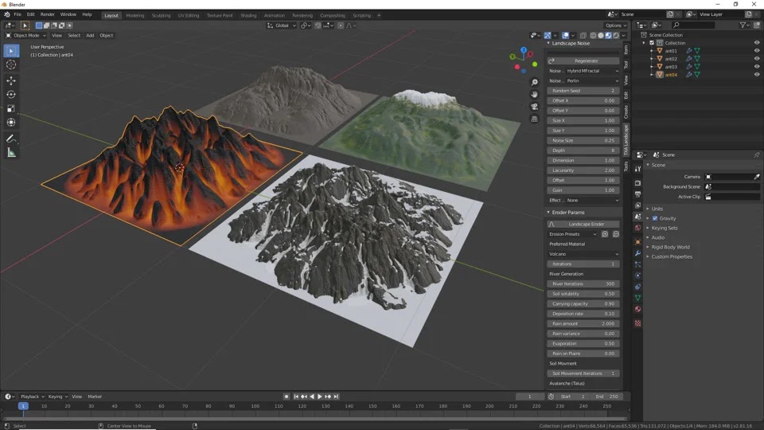This screenshot has height=430, width=764.
Task: Open the File menu
Action: (x=18, y=14)
